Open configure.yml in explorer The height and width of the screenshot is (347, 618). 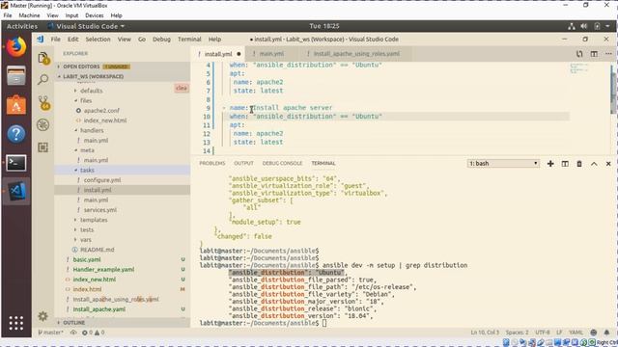(102, 180)
